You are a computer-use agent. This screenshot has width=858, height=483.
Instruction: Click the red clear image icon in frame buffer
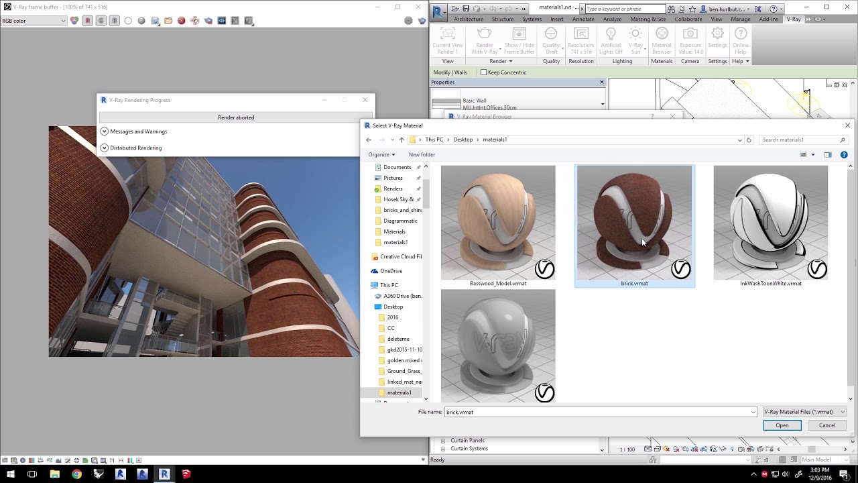point(182,21)
